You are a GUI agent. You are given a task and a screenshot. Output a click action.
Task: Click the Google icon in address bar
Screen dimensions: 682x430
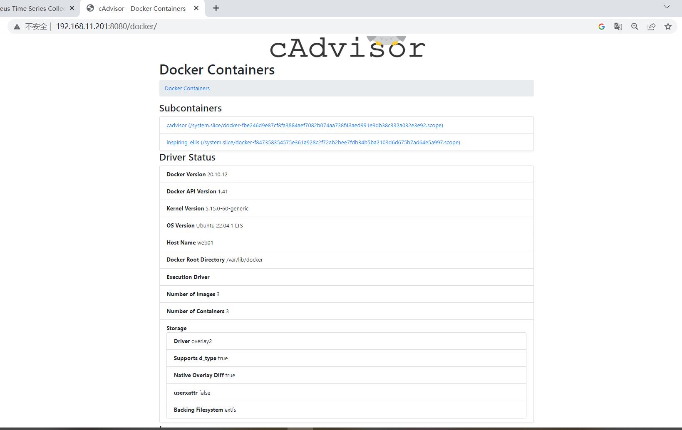(x=601, y=27)
